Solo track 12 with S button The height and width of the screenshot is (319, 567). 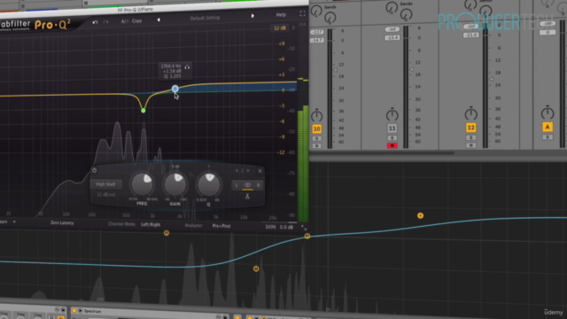(x=470, y=137)
